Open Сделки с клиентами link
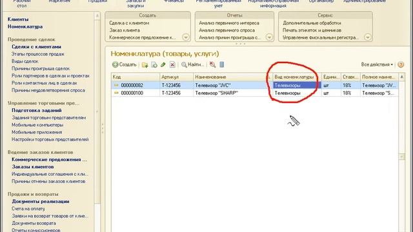 36,46
